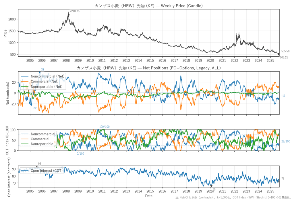Click the Net Positions chart title
This screenshot has height=201, width=294.
(x=149, y=68)
